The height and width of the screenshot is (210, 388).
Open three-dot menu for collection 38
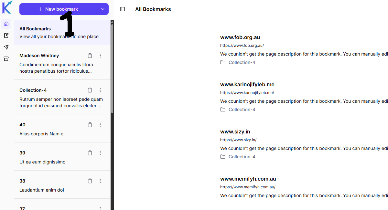tap(100, 181)
